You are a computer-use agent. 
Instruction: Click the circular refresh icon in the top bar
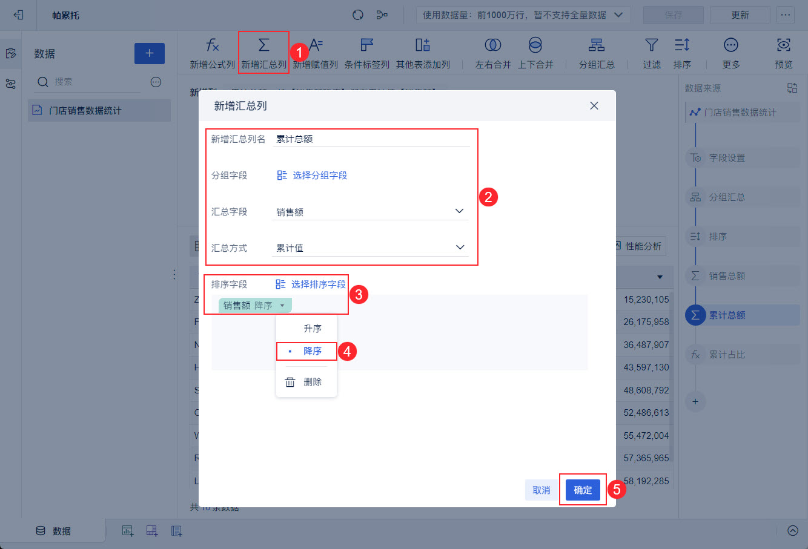[x=358, y=15]
